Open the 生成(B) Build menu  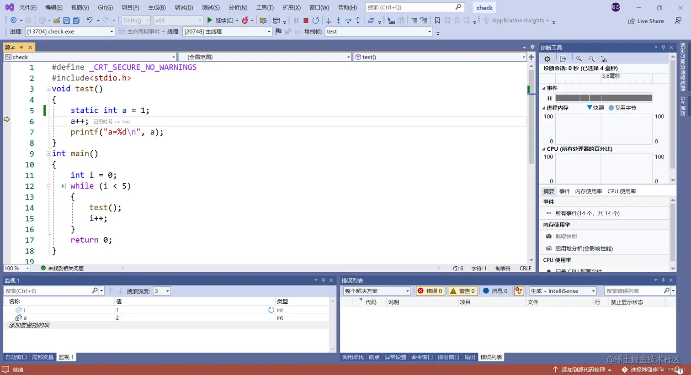coord(157,7)
